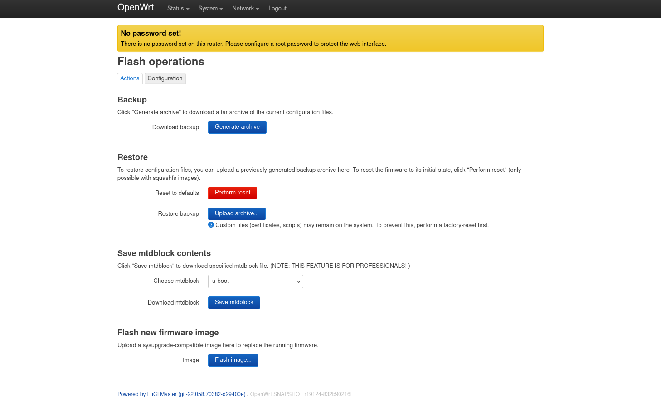Click the 'Image' field label
The height and width of the screenshot is (407, 661).
pyautogui.click(x=190, y=360)
